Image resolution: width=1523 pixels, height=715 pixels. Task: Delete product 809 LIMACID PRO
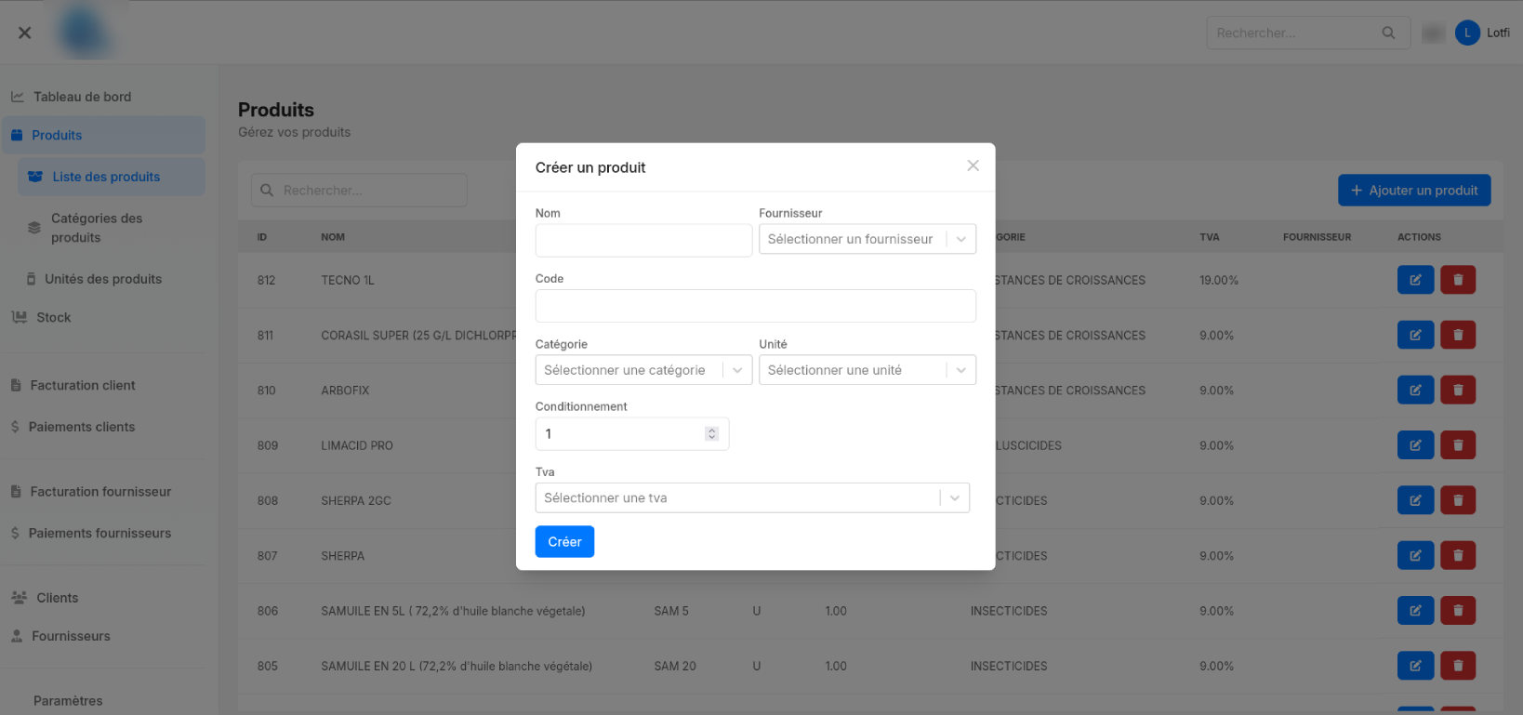1458,445
